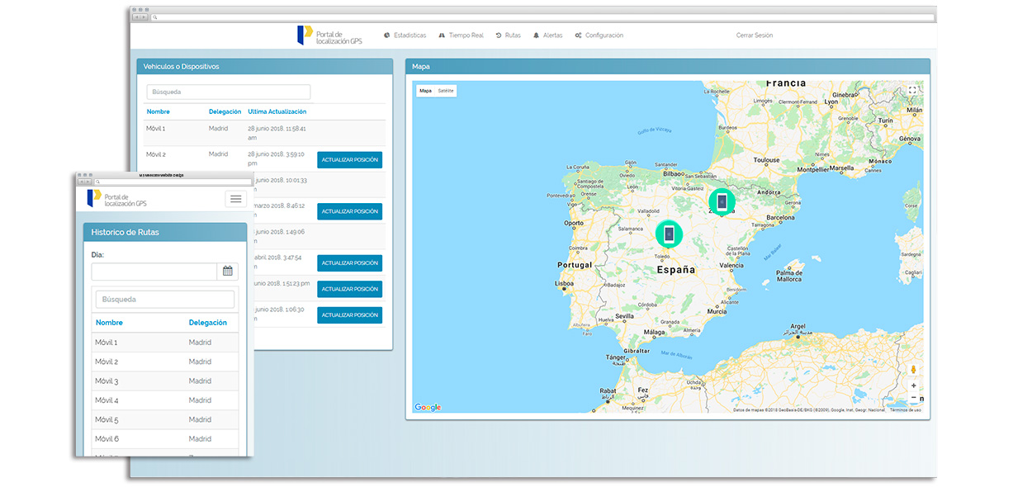Open the map's Términos de uso link

coord(906,409)
